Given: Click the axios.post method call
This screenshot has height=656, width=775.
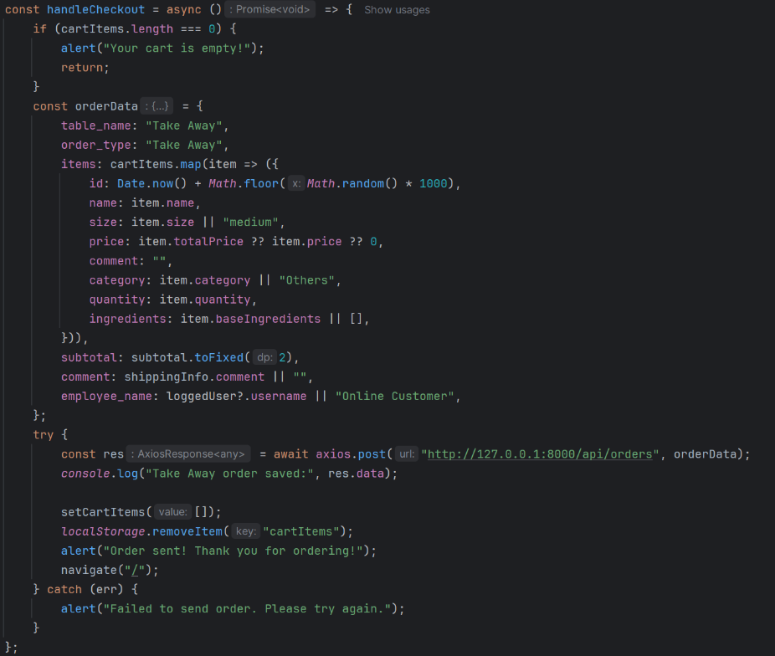Looking at the screenshot, I should pyautogui.click(x=352, y=454).
